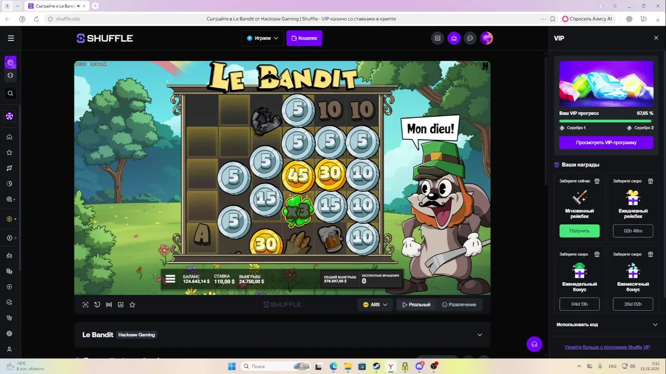Select the purple casino icon in sidebar
This screenshot has height=374, width=666.
(x=10, y=63)
